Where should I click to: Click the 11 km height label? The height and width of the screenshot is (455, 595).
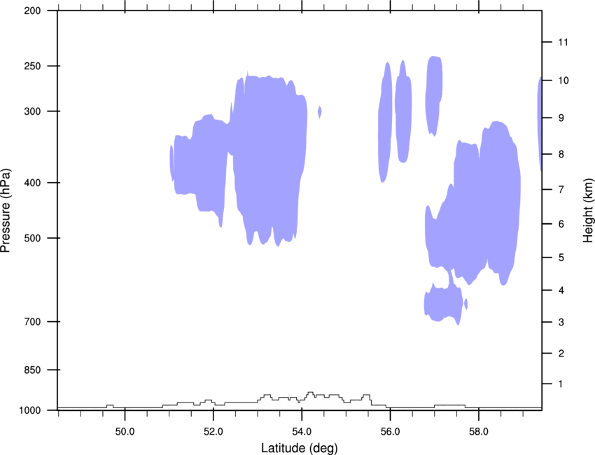point(563,42)
